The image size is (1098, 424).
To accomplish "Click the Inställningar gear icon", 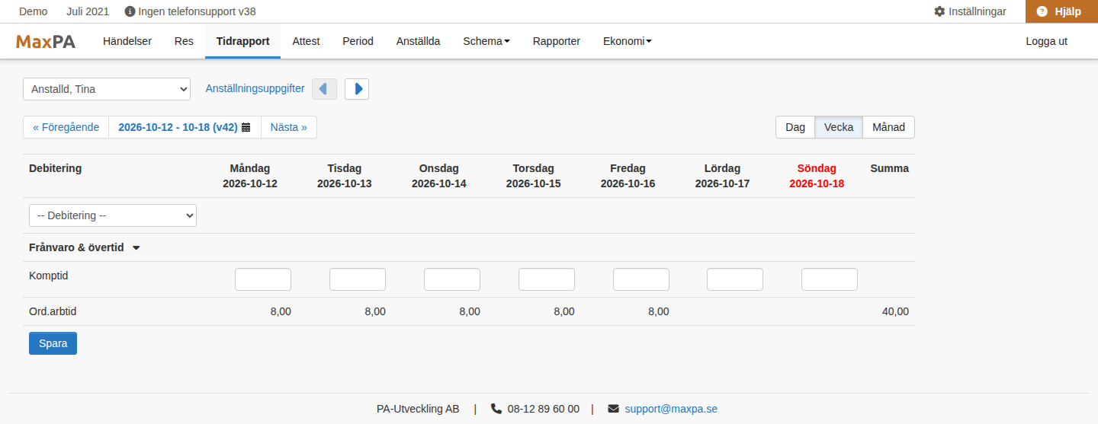I will [939, 11].
